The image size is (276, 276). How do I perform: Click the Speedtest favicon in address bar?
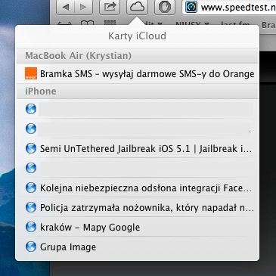click(x=191, y=7)
